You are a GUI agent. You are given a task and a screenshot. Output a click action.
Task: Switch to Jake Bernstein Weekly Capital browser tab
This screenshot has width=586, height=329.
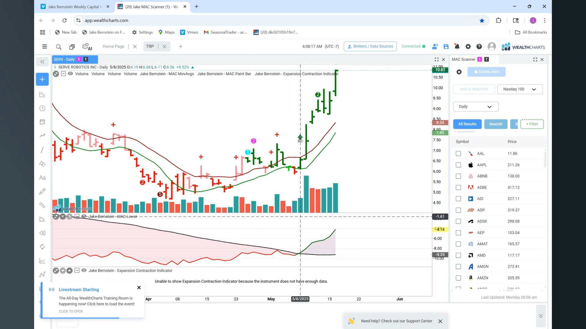tap(75, 7)
